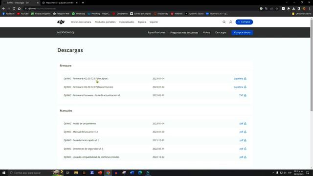
Task: Open the Chrome downloads icon
Action: (x=293, y=9)
